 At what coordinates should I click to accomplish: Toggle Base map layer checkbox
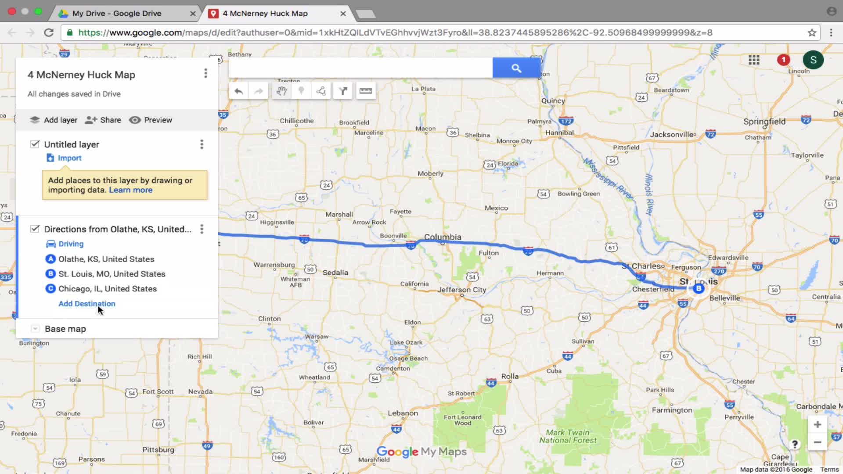[x=35, y=329]
